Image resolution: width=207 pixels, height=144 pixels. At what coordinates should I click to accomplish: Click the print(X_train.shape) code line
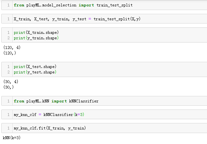pos(36,33)
